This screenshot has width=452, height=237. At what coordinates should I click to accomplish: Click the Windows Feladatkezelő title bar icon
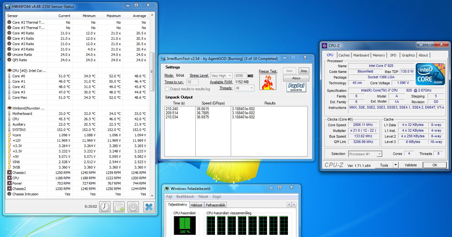point(167,189)
